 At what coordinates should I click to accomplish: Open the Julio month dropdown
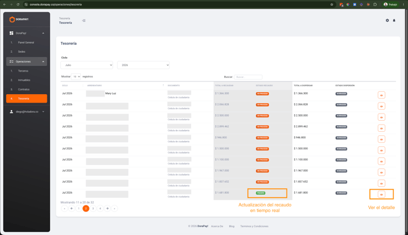click(86, 65)
